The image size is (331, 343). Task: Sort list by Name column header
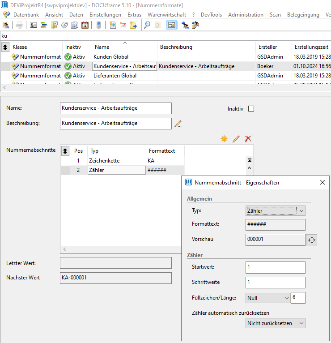(124, 47)
